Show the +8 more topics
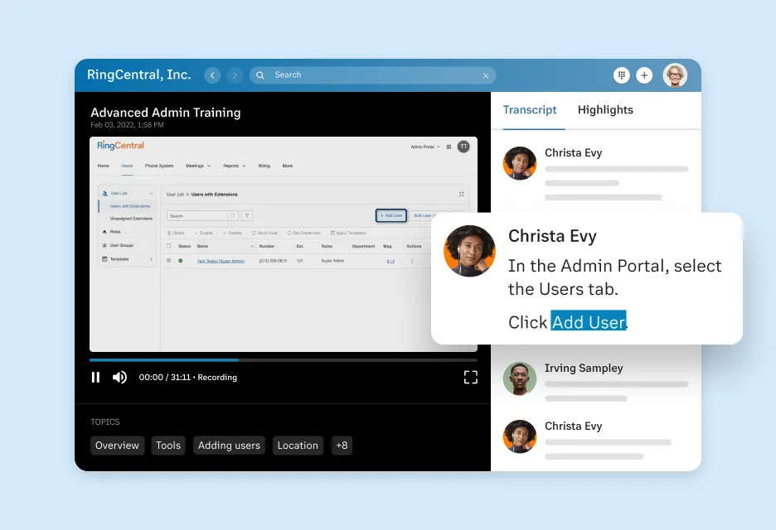Screen dimensions: 776x530 tap(342, 446)
